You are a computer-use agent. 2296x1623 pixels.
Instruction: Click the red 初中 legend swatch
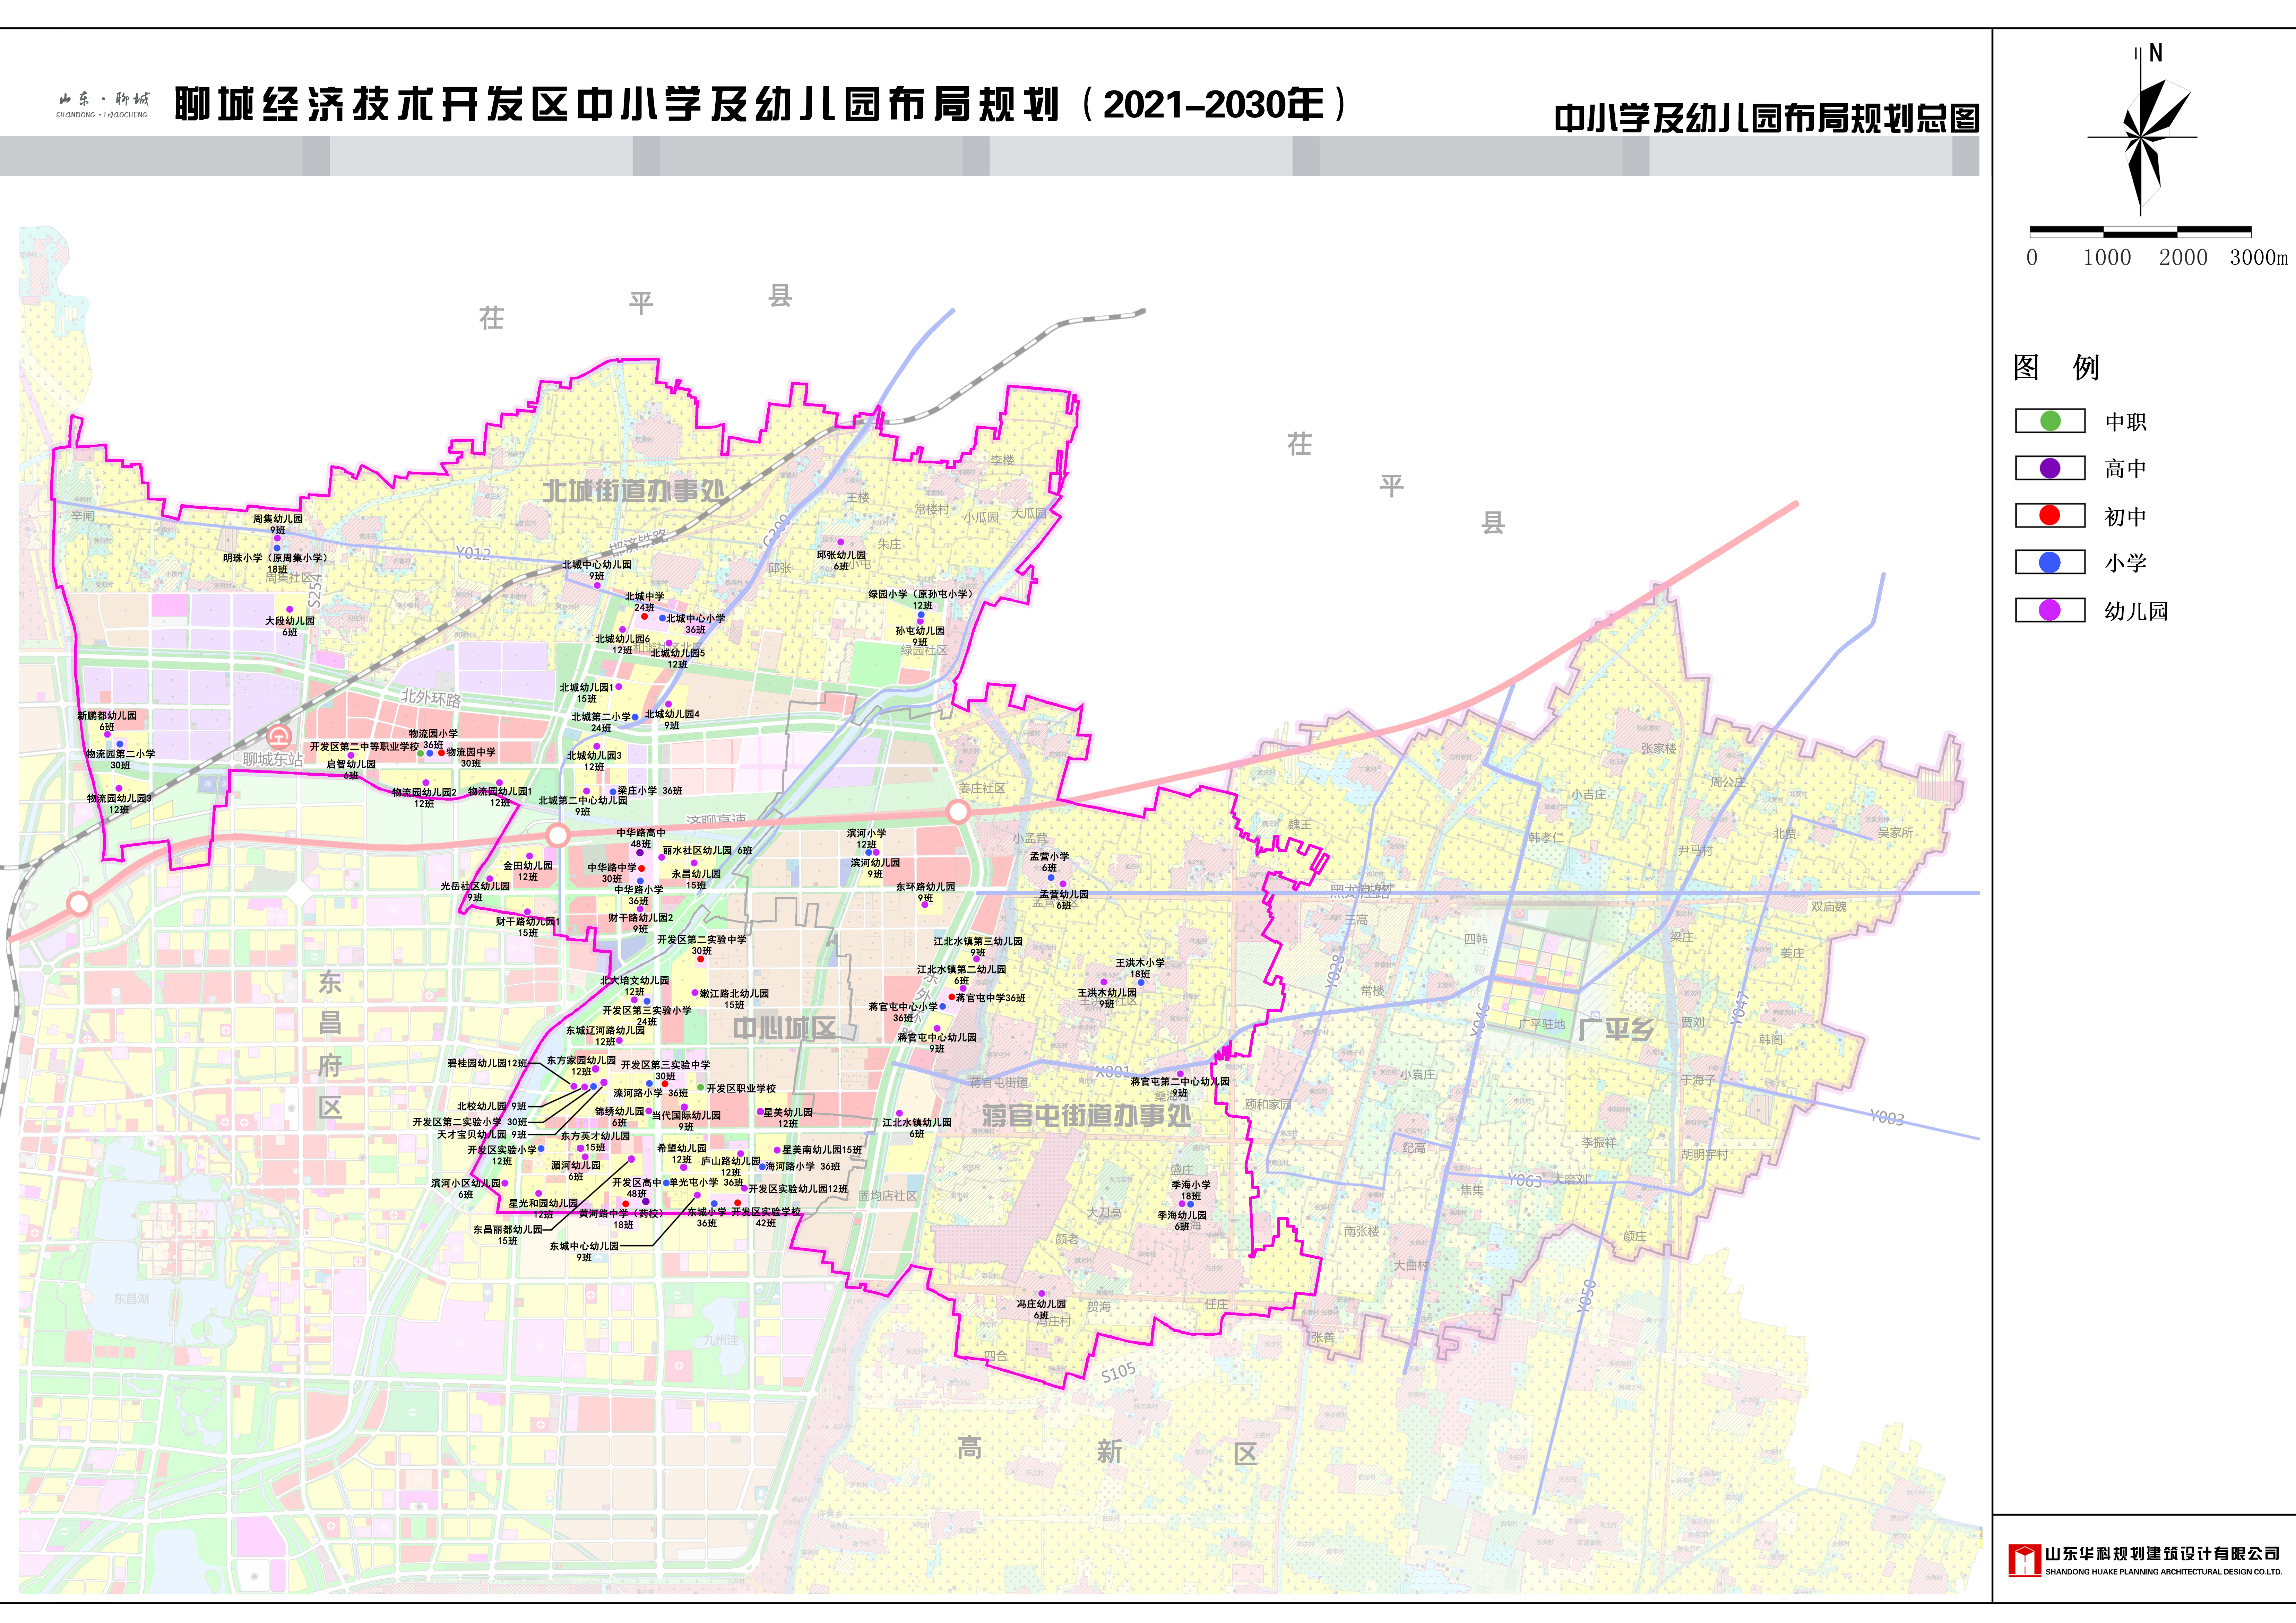[2049, 516]
